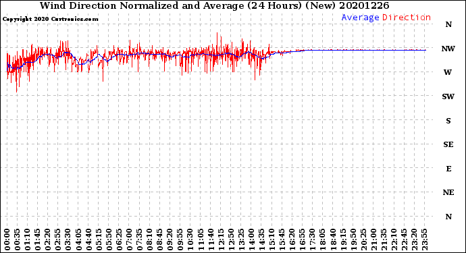Click the red Direction legend label
466x253 pixels.
click(x=407, y=18)
